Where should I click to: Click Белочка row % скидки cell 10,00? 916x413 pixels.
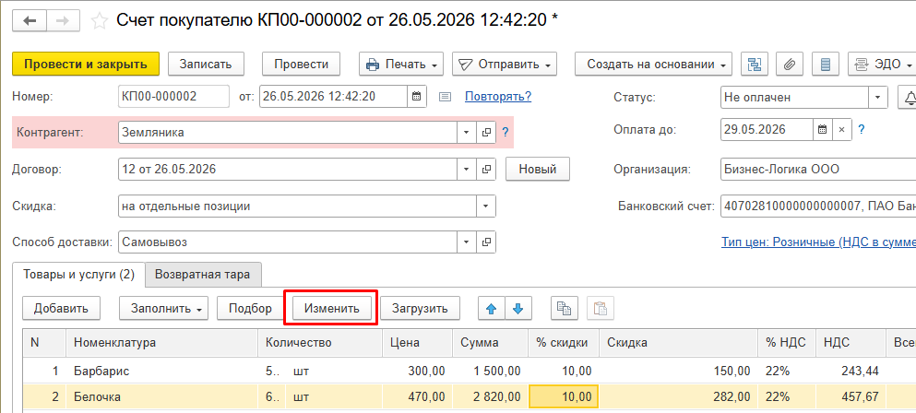(x=564, y=397)
